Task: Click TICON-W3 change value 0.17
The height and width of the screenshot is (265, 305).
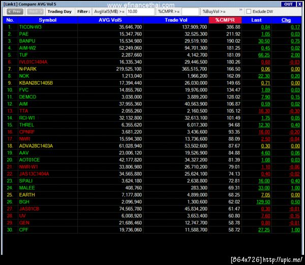Action: 295,27
